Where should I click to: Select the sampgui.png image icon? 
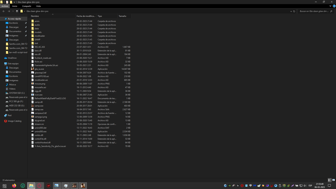point(33,117)
